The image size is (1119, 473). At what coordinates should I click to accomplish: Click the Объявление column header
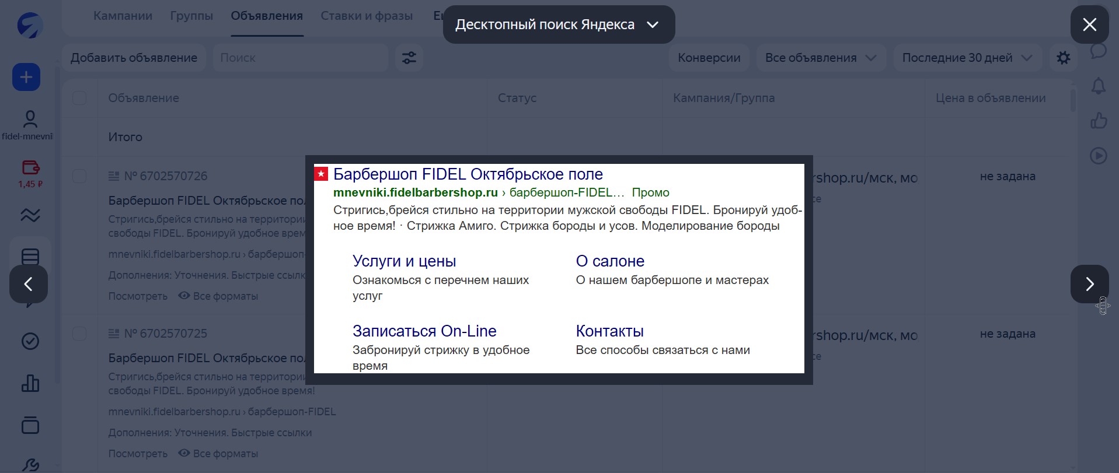tap(144, 98)
